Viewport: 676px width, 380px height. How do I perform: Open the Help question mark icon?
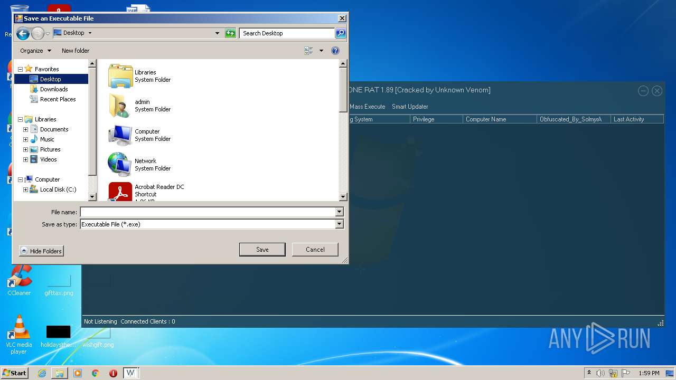click(335, 51)
